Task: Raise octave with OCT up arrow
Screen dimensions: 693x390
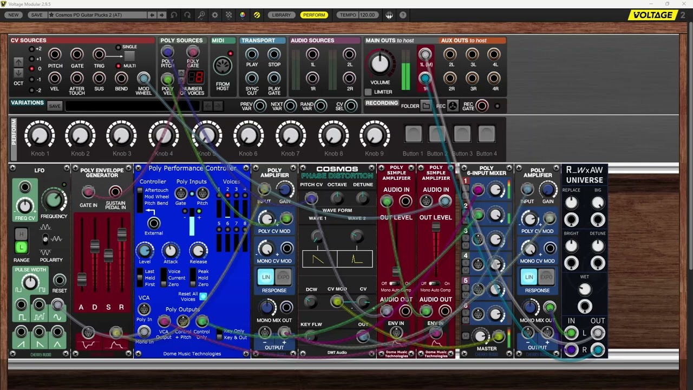Action: pyautogui.click(x=18, y=62)
